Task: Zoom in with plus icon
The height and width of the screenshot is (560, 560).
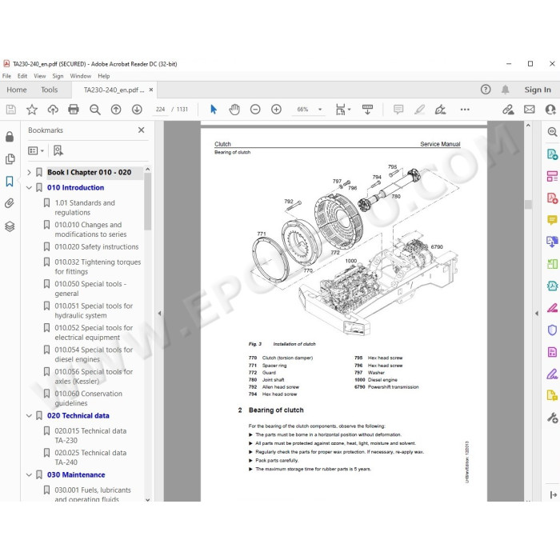Action: click(x=276, y=110)
